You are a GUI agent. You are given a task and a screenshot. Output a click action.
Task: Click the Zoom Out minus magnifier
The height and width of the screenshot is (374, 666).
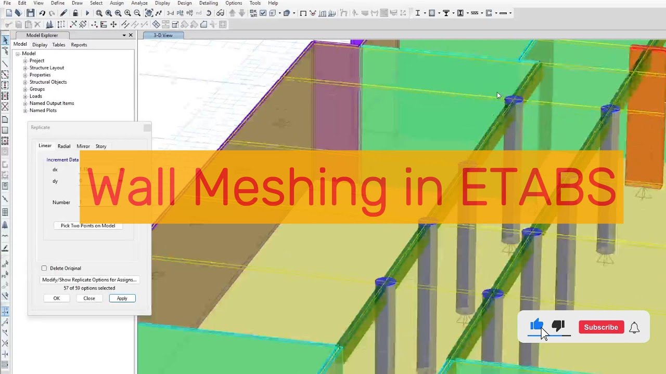(x=137, y=13)
